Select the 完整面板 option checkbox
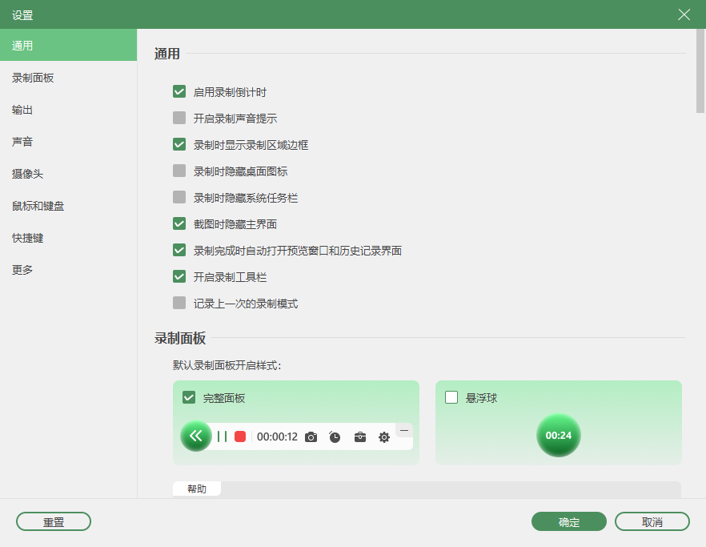 pos(189,397)
